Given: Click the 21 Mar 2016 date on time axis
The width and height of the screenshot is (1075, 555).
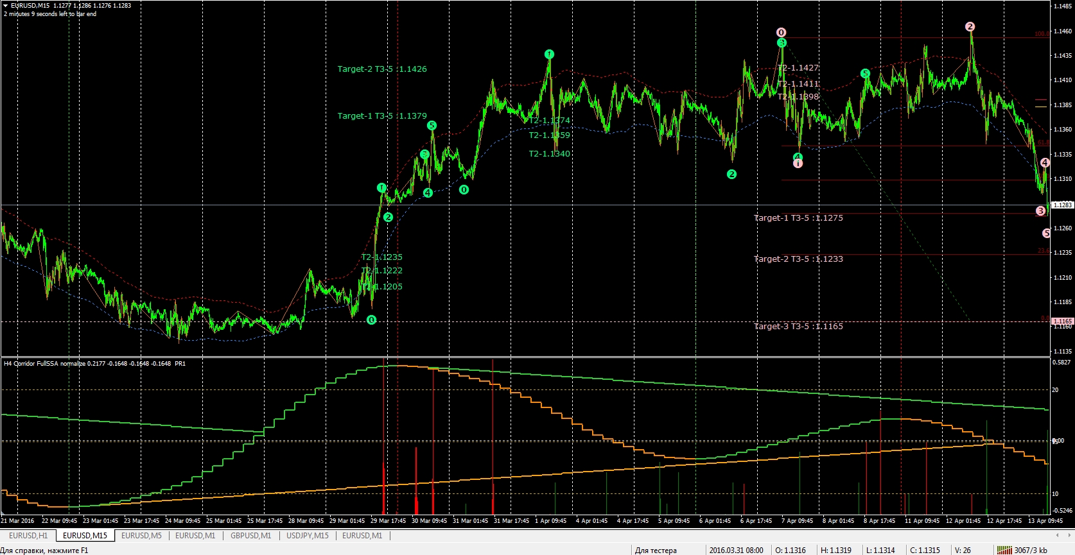Looking at the screenshot, I should (x=18, y=521).
